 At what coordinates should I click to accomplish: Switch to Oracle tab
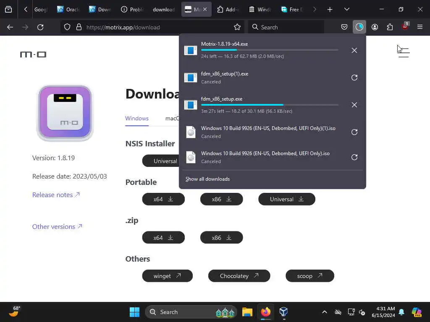pyautogui.click(x=68, y=9)
